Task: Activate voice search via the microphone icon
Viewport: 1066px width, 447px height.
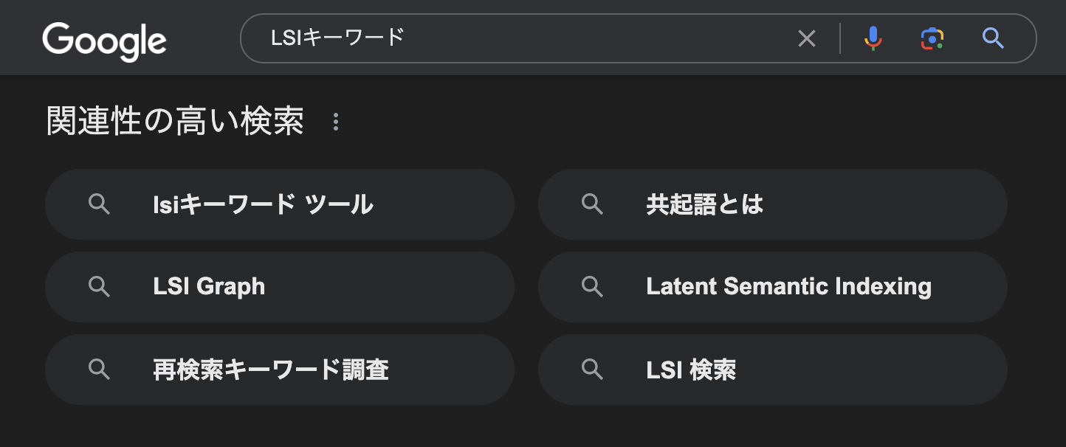Action: (873, 38)
